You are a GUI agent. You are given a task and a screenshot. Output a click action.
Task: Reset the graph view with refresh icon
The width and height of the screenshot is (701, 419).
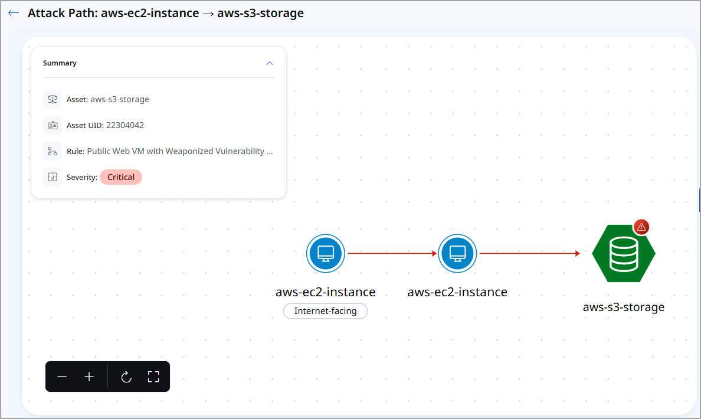[126, 377]
